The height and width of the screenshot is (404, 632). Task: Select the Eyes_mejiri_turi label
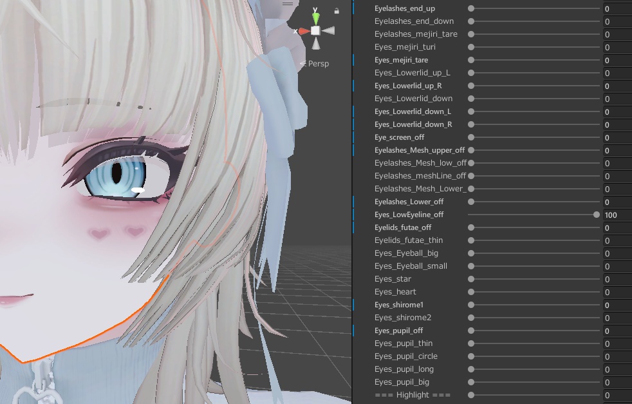click(405, 47)
